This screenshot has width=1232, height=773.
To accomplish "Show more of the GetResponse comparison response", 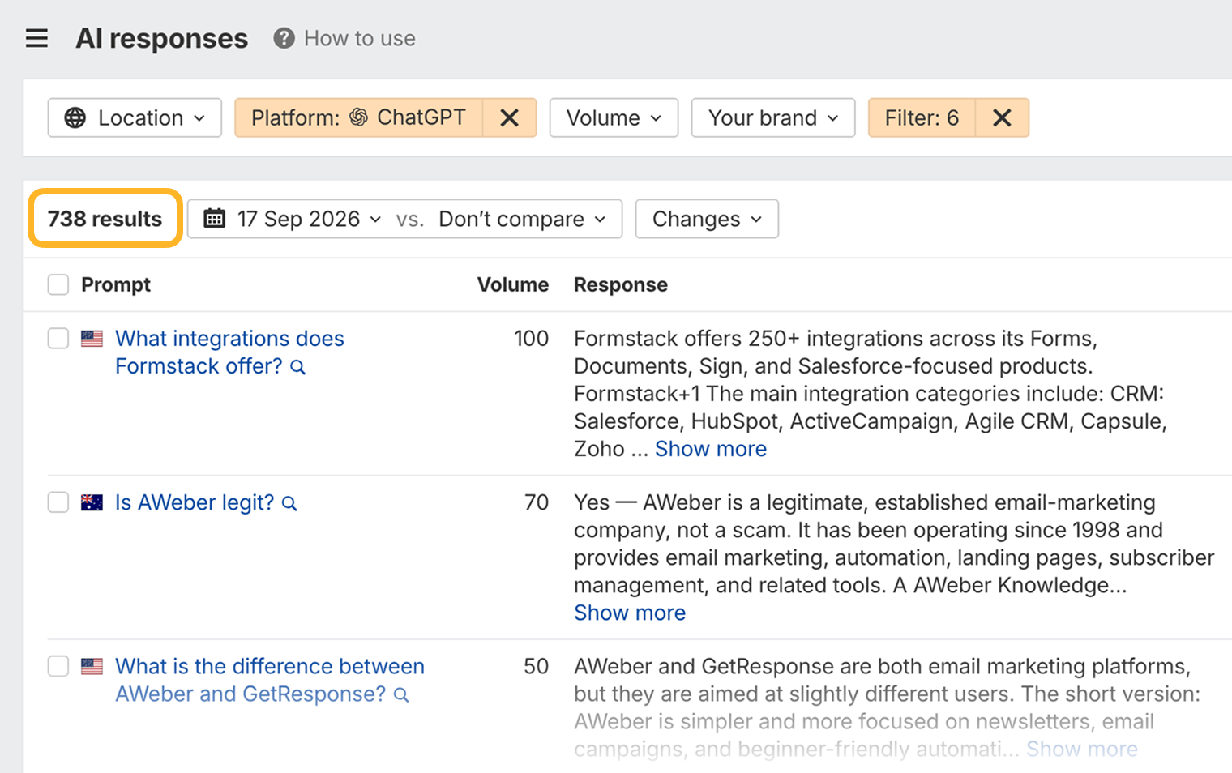I will [x=1082, y=749].
